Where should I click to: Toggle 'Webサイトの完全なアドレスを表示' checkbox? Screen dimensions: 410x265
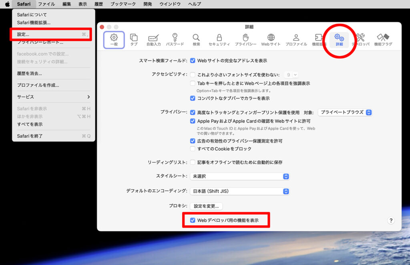(x=193, y=61)
